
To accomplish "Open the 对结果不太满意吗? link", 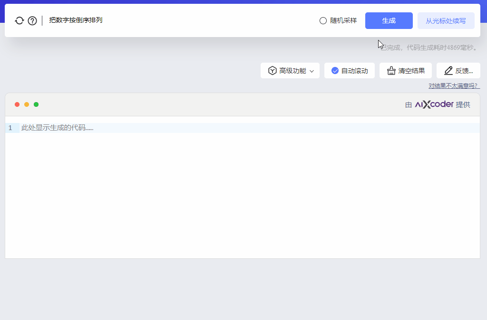I will tap(454, 86).
